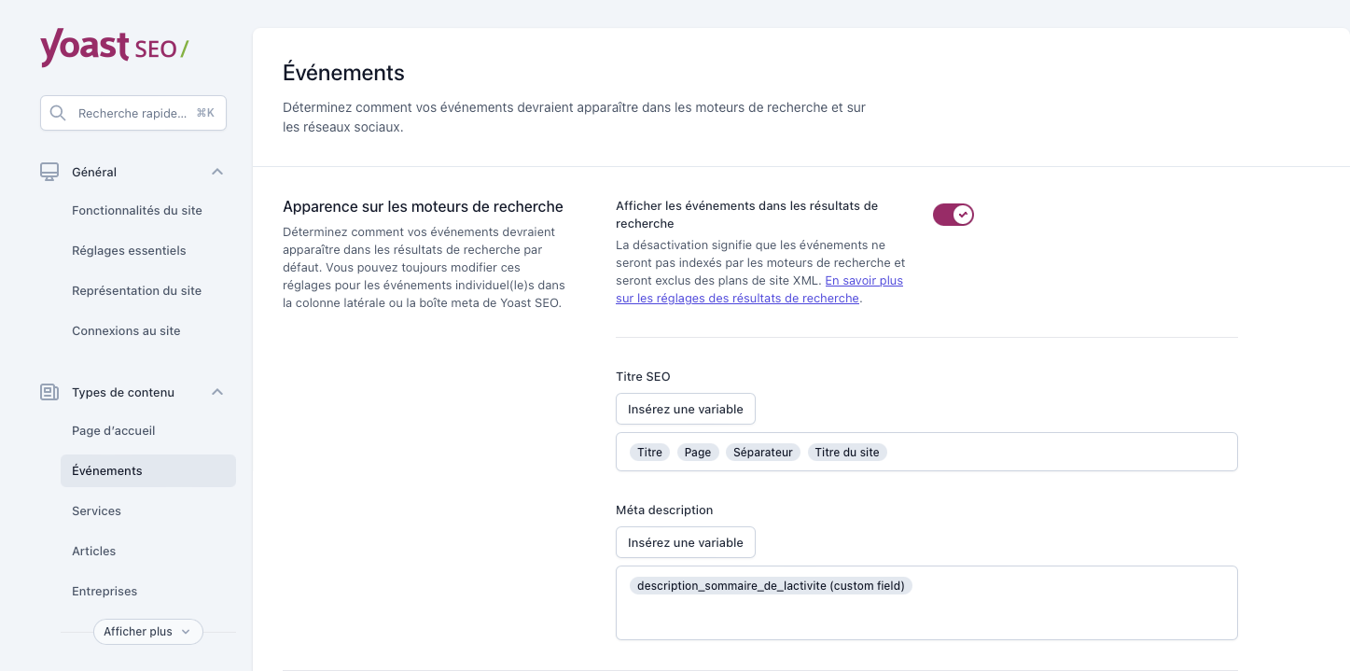The height and width of the screenshot is (671, 1350).
Task: Click the Yoast SEO logo
Action: pos(114,48)
